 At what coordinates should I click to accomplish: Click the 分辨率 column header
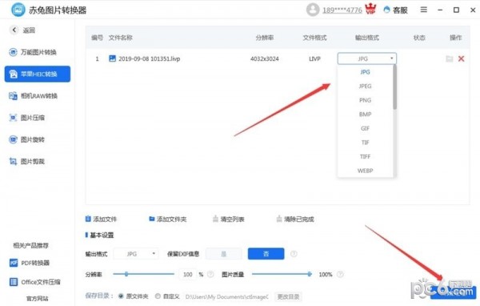[265, 38]
